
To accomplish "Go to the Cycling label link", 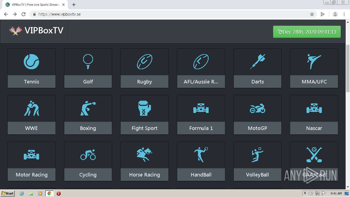I will pos(88,175).
